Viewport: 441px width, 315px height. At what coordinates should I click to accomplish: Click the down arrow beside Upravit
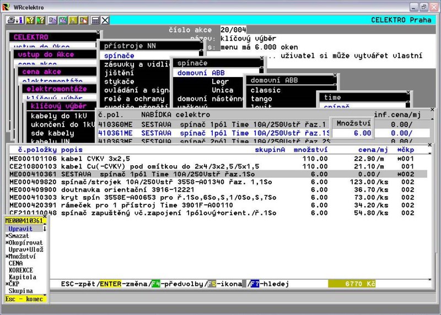[x=45, y=229]
